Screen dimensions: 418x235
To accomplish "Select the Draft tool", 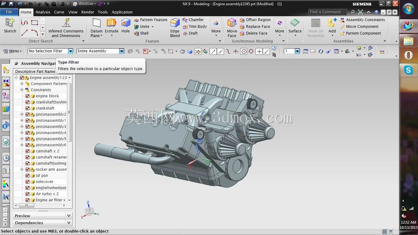I will click(190, 33).
